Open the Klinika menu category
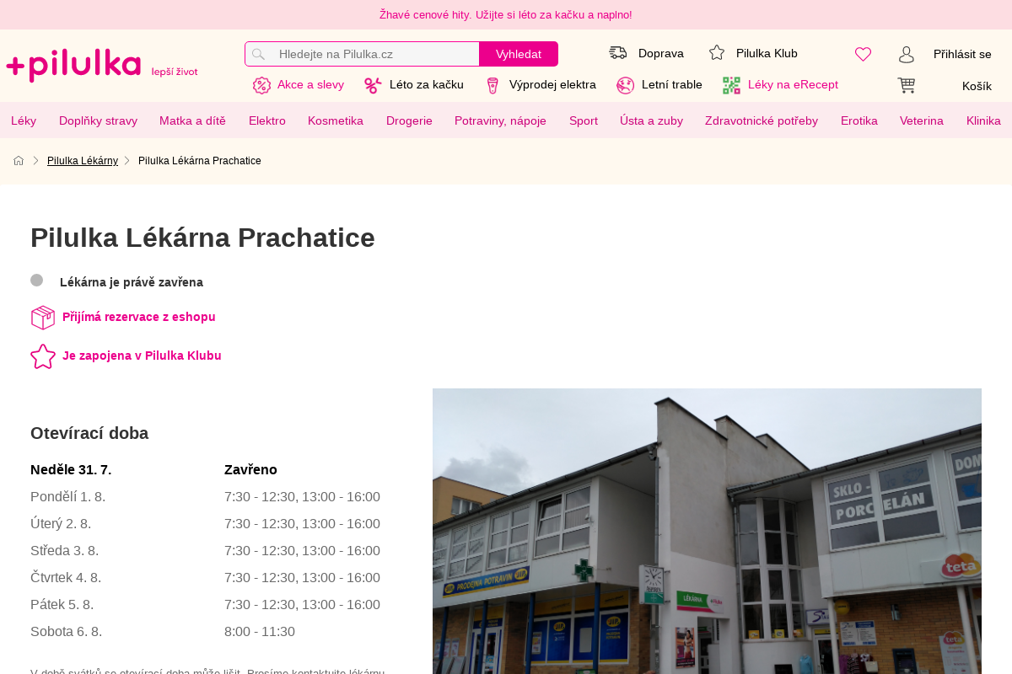 point(983,120)
